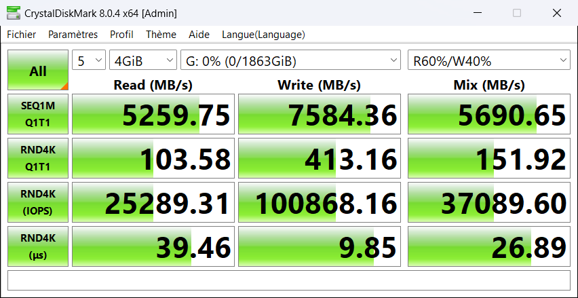
Task: Run the RND4K (μs) latency test
Action: (x=38, y=246)
